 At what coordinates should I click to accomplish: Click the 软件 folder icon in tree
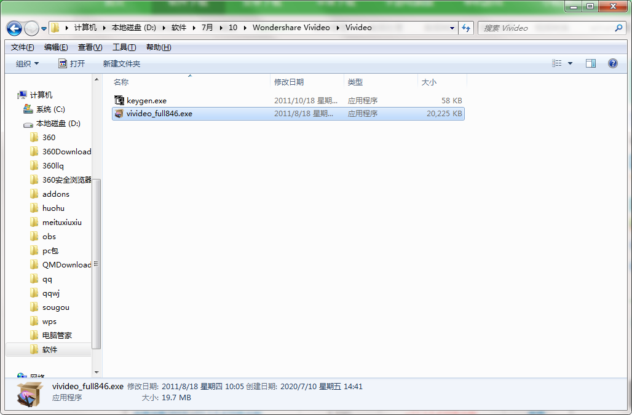(34, 349)
